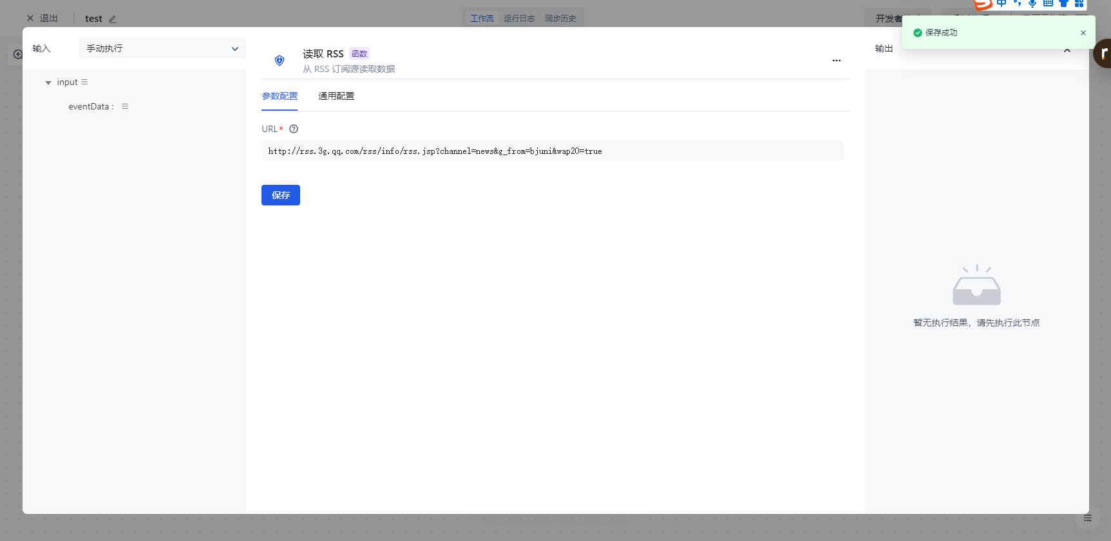Open the 手动执行 dropdown
Image resolution: width=1111 pixels, height=541 pixels.
(x=162, y=48)
